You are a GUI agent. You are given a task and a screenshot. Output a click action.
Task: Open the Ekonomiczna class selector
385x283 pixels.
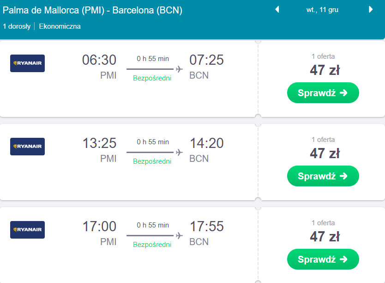point(60,26)
